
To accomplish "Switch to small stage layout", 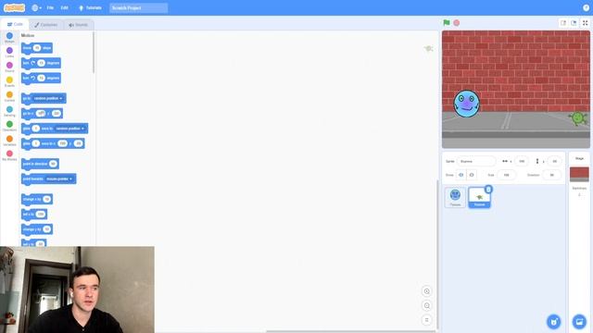I will coord(563,23).
